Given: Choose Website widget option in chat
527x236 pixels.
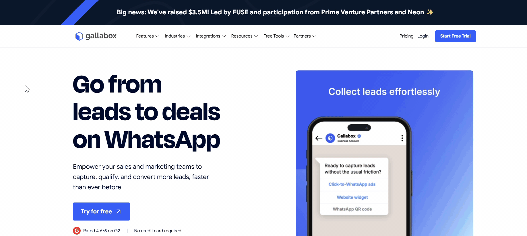Looking at the screenshot, I should click(x=352, y=197).
